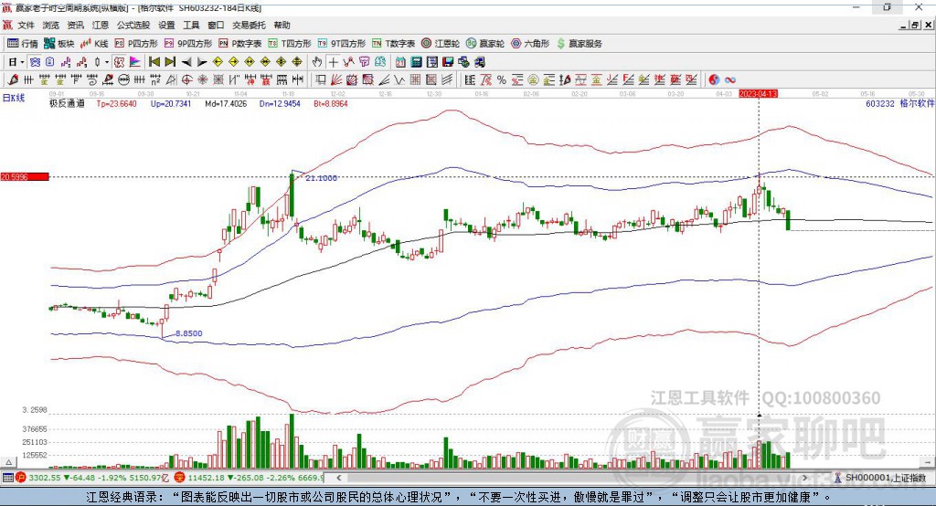Select the red pencil drawing tool
This screenshot has width=936, height=506.
coord(13,80)
